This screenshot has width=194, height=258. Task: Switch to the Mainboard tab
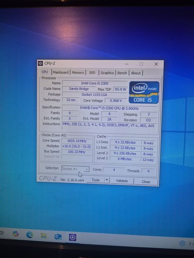click(61, 72)
